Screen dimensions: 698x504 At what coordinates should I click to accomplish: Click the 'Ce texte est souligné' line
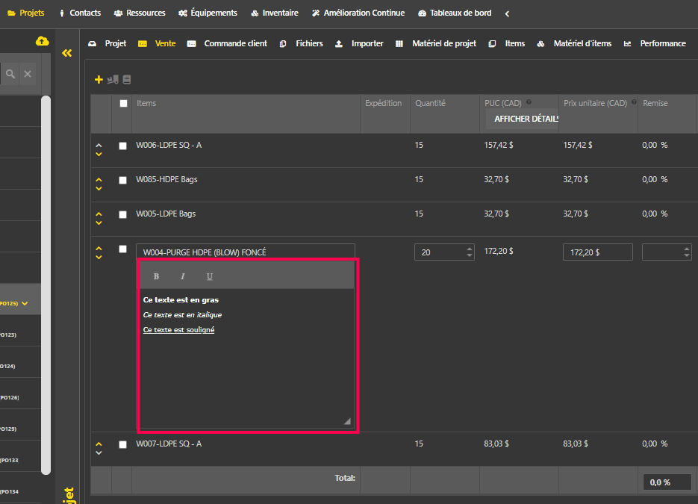pyautogui.click(x=178, y=330)
